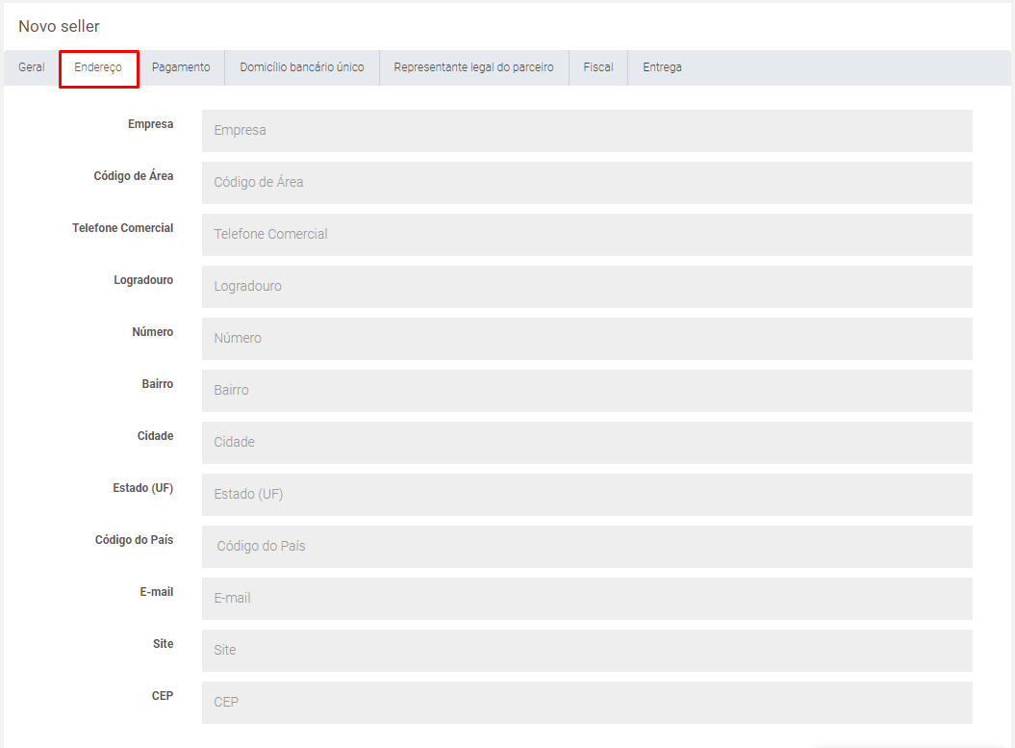Click the Telefone Comercial input
Viewport: 1015px width, 748px height.
587,235
